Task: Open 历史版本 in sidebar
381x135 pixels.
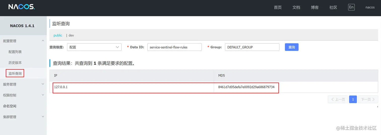Action: point(15,63)
